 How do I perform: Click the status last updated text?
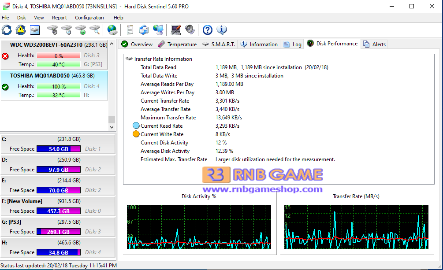click(x=59, y=266)
